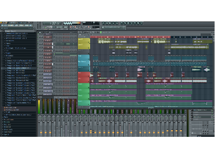Click the orange song position marker on timeline
215x161 pixels.
[x=138, y=37]
